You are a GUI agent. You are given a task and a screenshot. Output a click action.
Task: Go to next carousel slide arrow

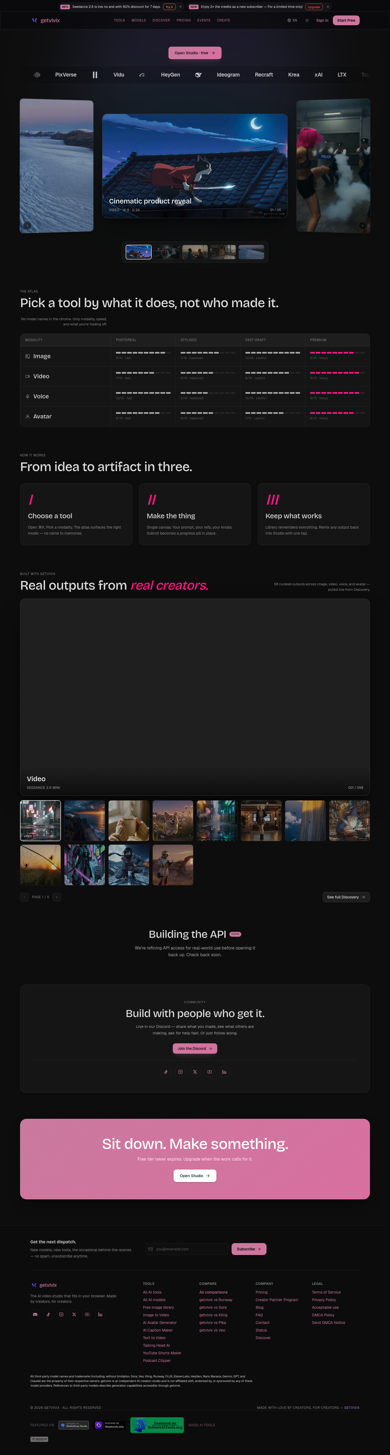[362, 225]
